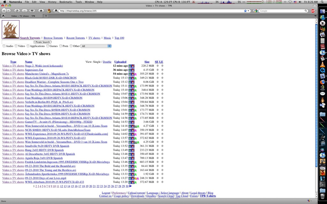The height and width of the screenshot is (204, 327).
Task: Click the yellow comment icon in Days of our Lives row
Action: [x=135, y=178]
